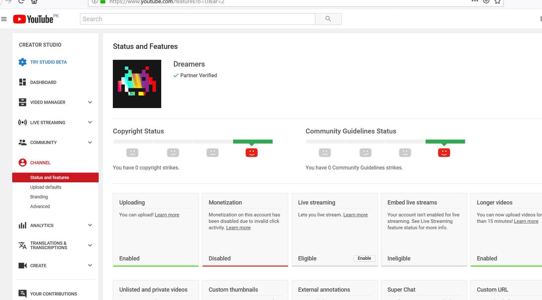Click the Monetization "Disabled" status text
The width and height of the screenshot is (542, 300).
220,259
